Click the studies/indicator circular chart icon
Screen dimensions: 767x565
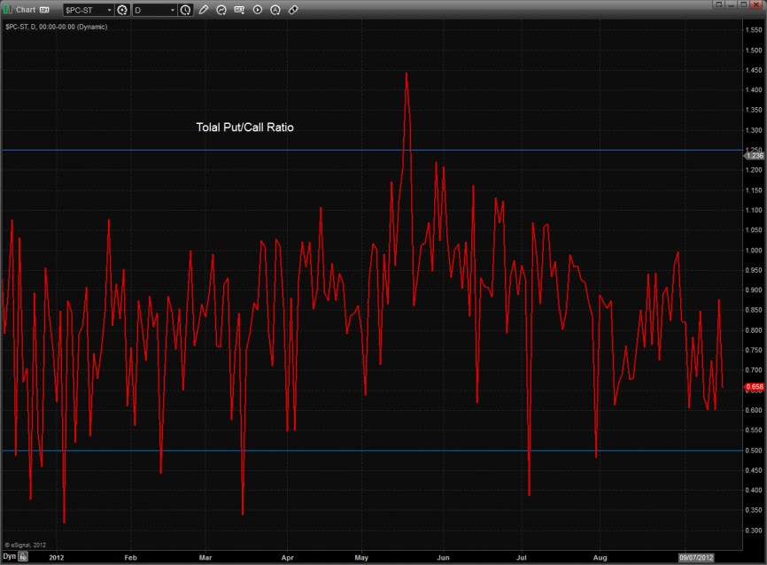[222, 11]
